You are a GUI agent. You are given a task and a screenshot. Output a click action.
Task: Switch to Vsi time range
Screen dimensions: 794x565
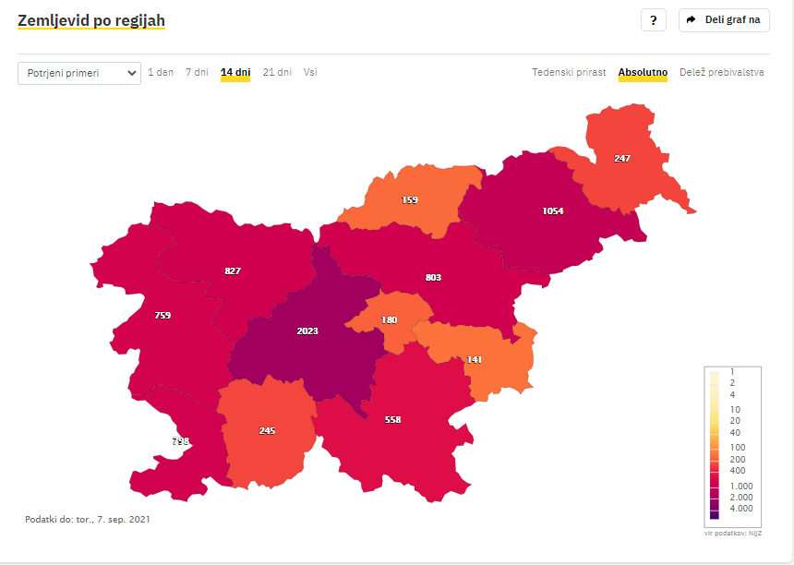(x=310, y=72)
